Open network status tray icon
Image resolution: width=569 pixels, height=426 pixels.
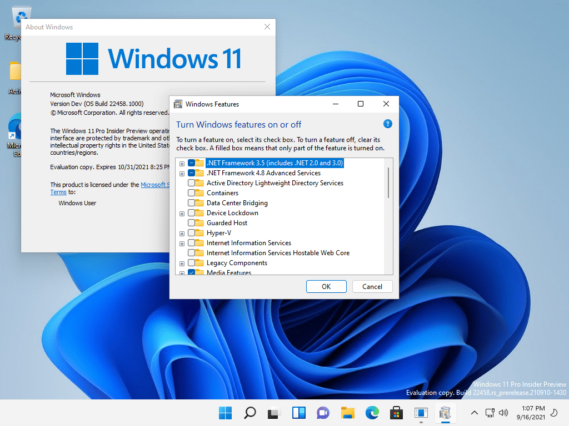click(490, 413)
